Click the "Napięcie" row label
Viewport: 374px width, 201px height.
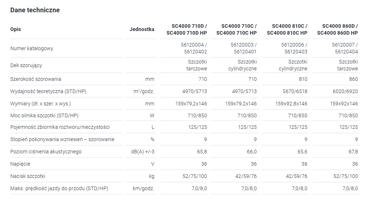[x=20, y=164]
